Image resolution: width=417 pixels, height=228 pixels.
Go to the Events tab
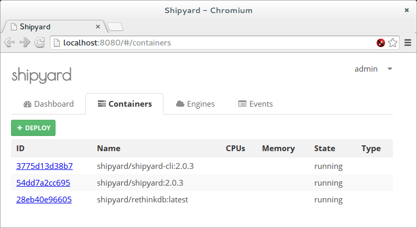point(256,104)
